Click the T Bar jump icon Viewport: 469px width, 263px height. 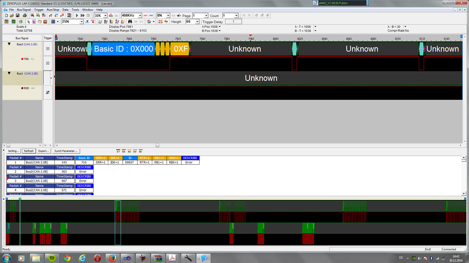coord(117,22)
